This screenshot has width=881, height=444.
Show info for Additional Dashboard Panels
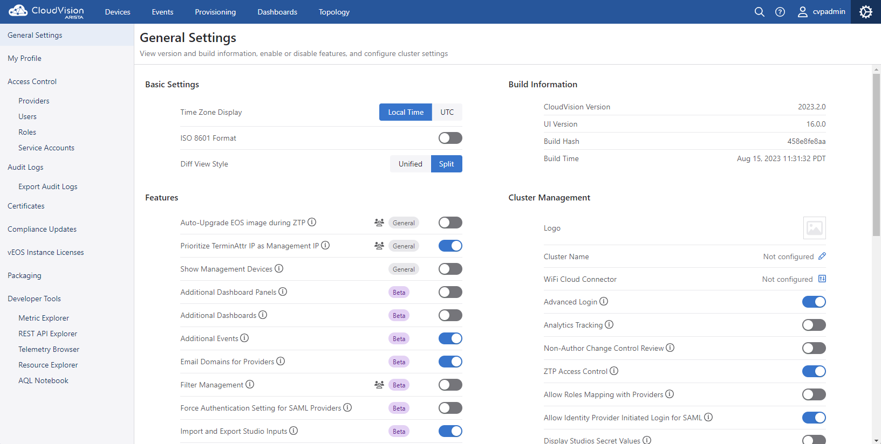point(283,292)
